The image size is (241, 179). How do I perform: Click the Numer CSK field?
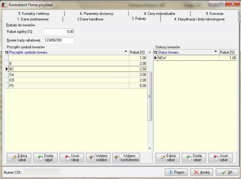42,172
